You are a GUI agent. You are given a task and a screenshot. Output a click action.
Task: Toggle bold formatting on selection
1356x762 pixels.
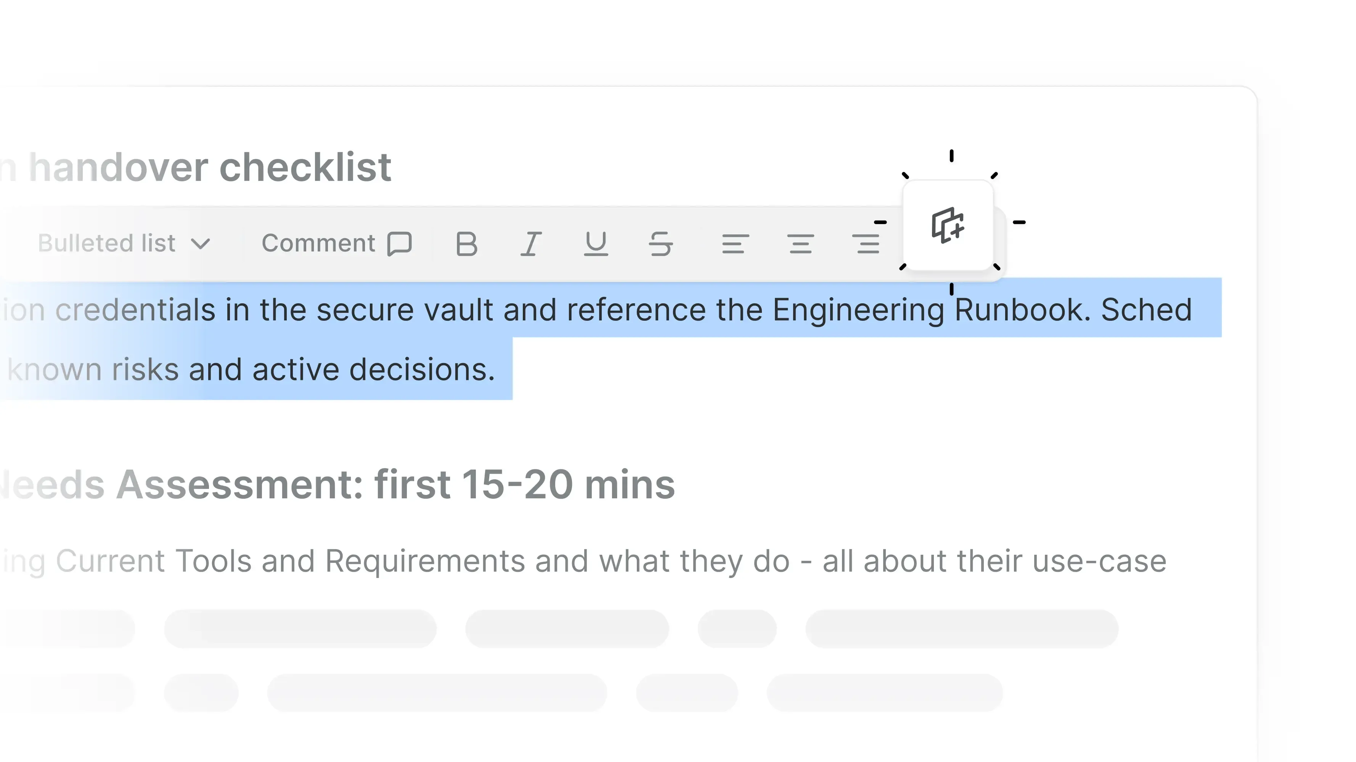tap(466, 244)
